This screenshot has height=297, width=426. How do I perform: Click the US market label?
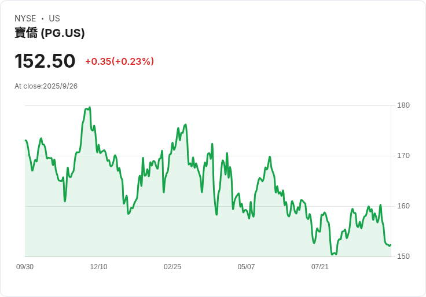(x=54, y=19)
